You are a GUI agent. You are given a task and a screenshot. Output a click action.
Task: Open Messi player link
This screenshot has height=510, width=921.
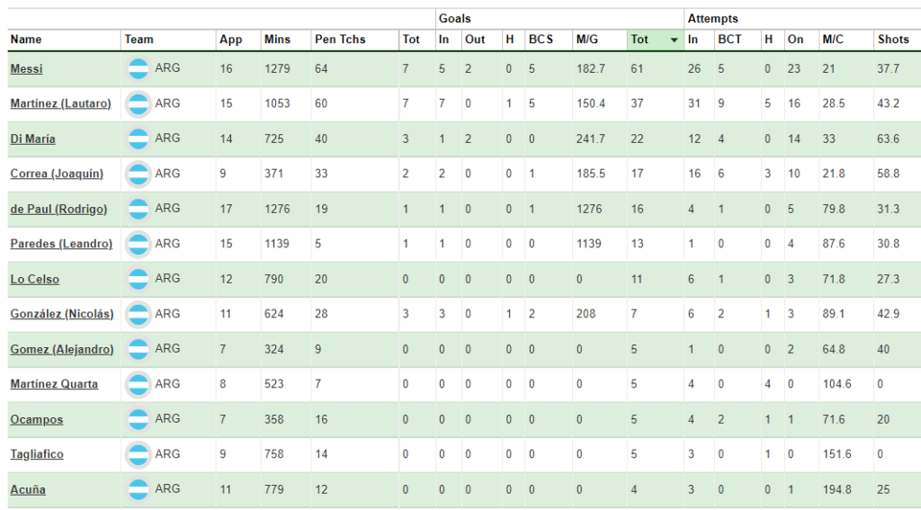26,68
